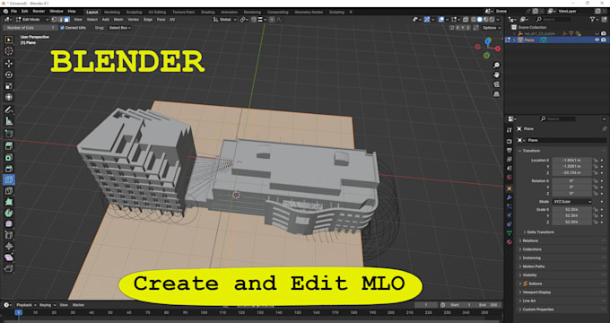Click the timeline View menu
This screenshot has height=323, width=610.
click(x=64, y=305)
